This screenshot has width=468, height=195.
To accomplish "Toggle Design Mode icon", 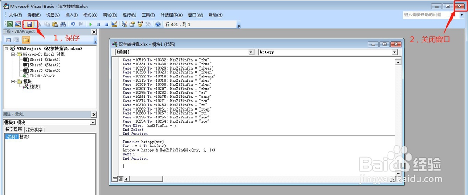I will point(114,24).
